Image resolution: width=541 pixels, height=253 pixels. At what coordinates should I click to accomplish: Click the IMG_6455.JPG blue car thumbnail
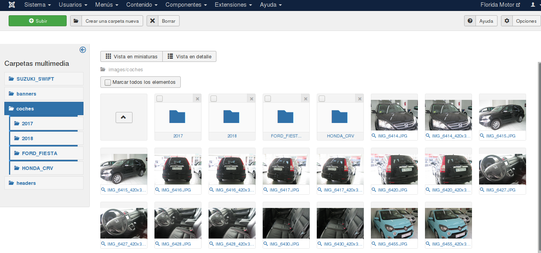(x=394, y=223)
